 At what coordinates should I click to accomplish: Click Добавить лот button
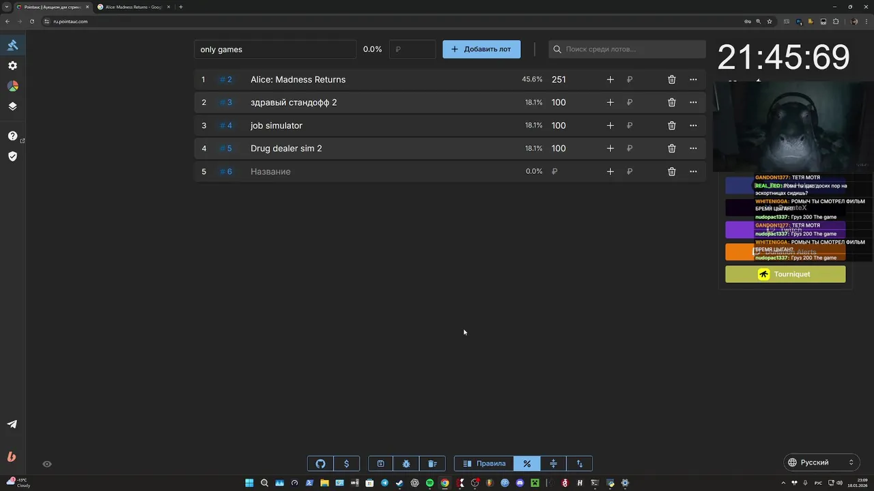[481, 49]
